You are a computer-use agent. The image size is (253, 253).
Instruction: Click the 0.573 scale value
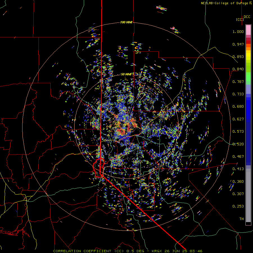point(238,132)
